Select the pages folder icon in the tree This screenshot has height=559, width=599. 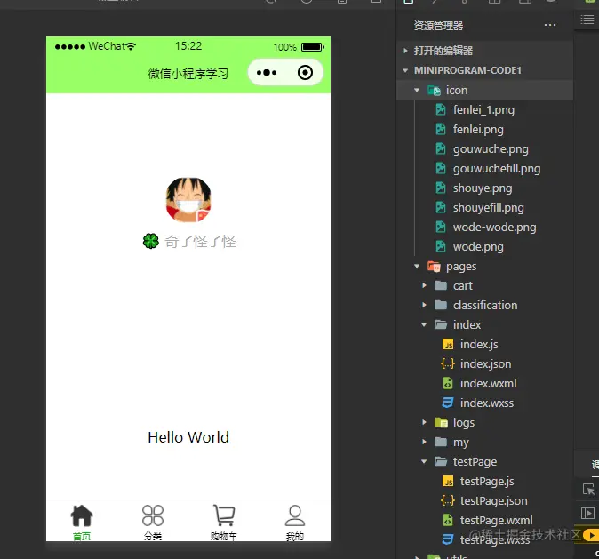coord(434,267)
